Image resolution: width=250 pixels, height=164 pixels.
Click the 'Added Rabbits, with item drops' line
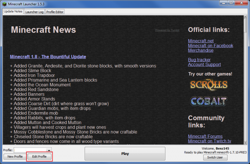pos(43,118)
